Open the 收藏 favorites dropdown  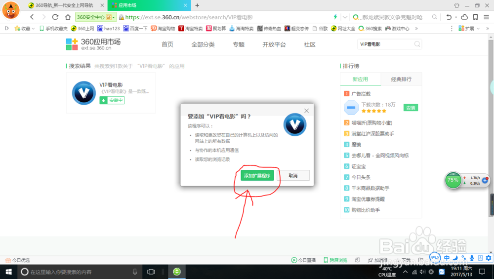(25, 28)
